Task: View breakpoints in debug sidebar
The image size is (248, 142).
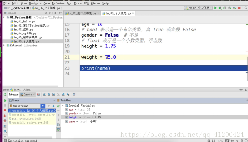Action: (x=5, y=116)
